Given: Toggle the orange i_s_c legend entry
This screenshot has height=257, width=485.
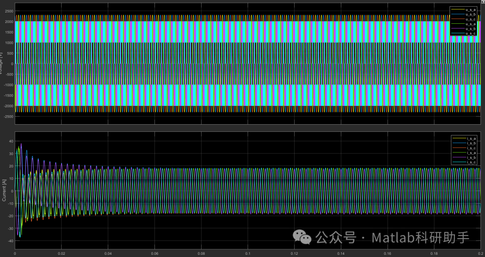Looking at the screenshot, I should [x=464, y=148].
